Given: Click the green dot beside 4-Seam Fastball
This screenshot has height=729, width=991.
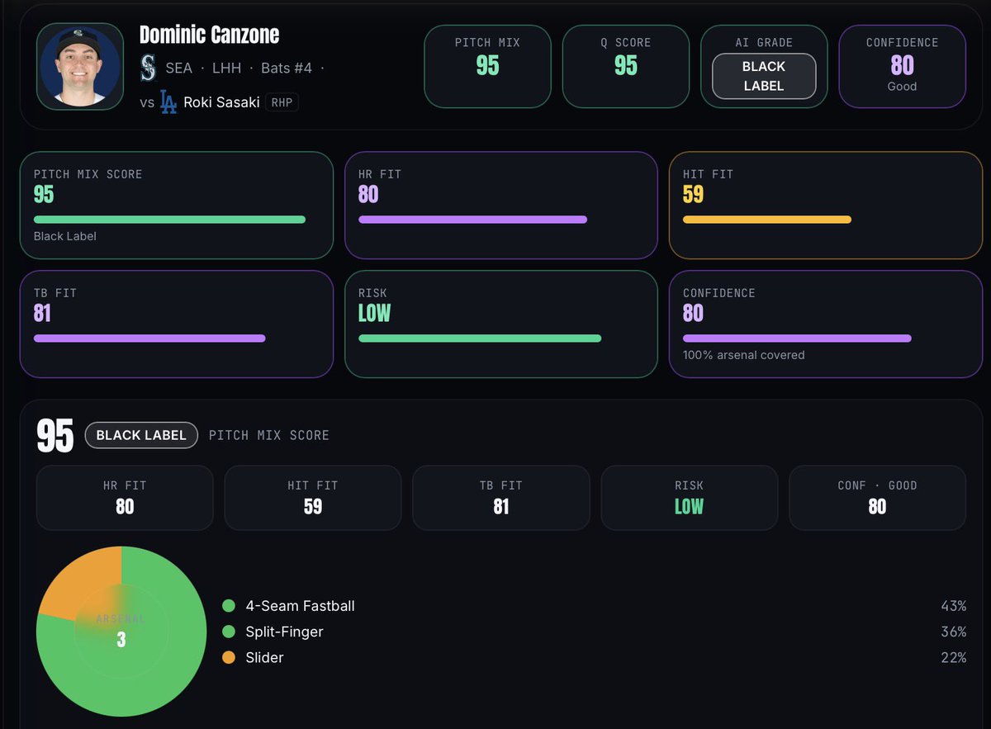Looking at the screenshot, I should (x=229, y=606).
